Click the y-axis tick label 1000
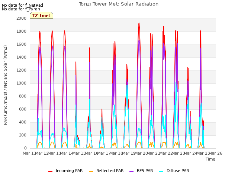Viewport: 238px width, 178px height. (22, 83)
